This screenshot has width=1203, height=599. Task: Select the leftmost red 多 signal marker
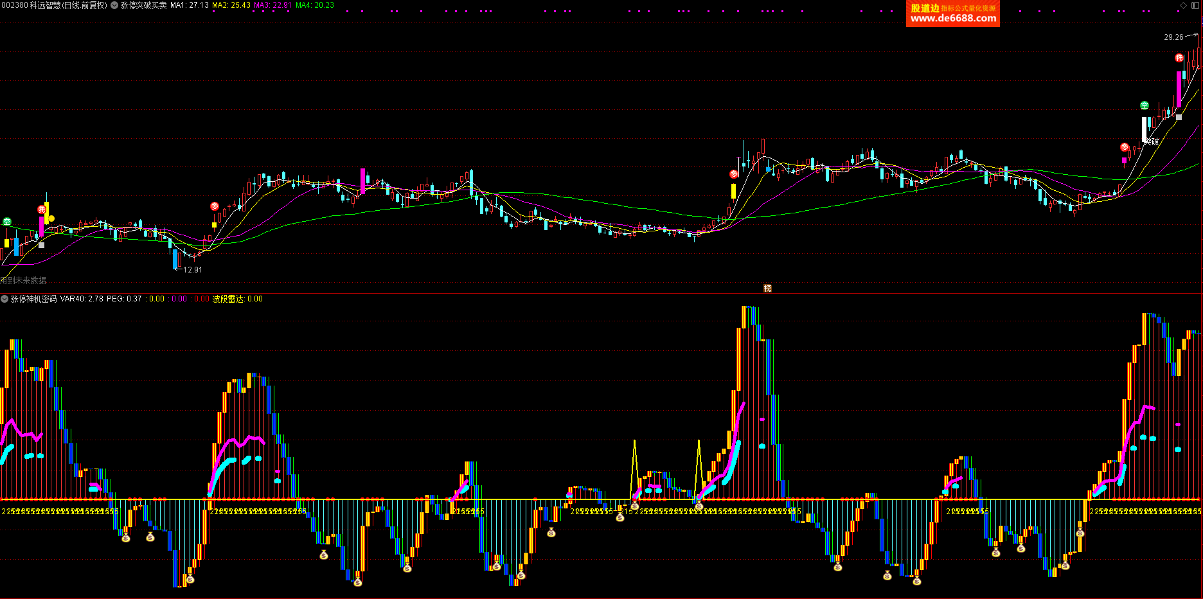215,206
